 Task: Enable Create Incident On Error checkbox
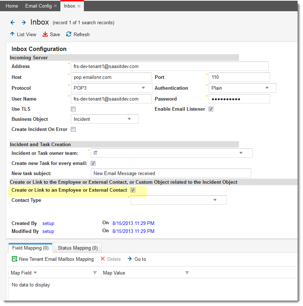pyautogui.click(x=73, y=129)
